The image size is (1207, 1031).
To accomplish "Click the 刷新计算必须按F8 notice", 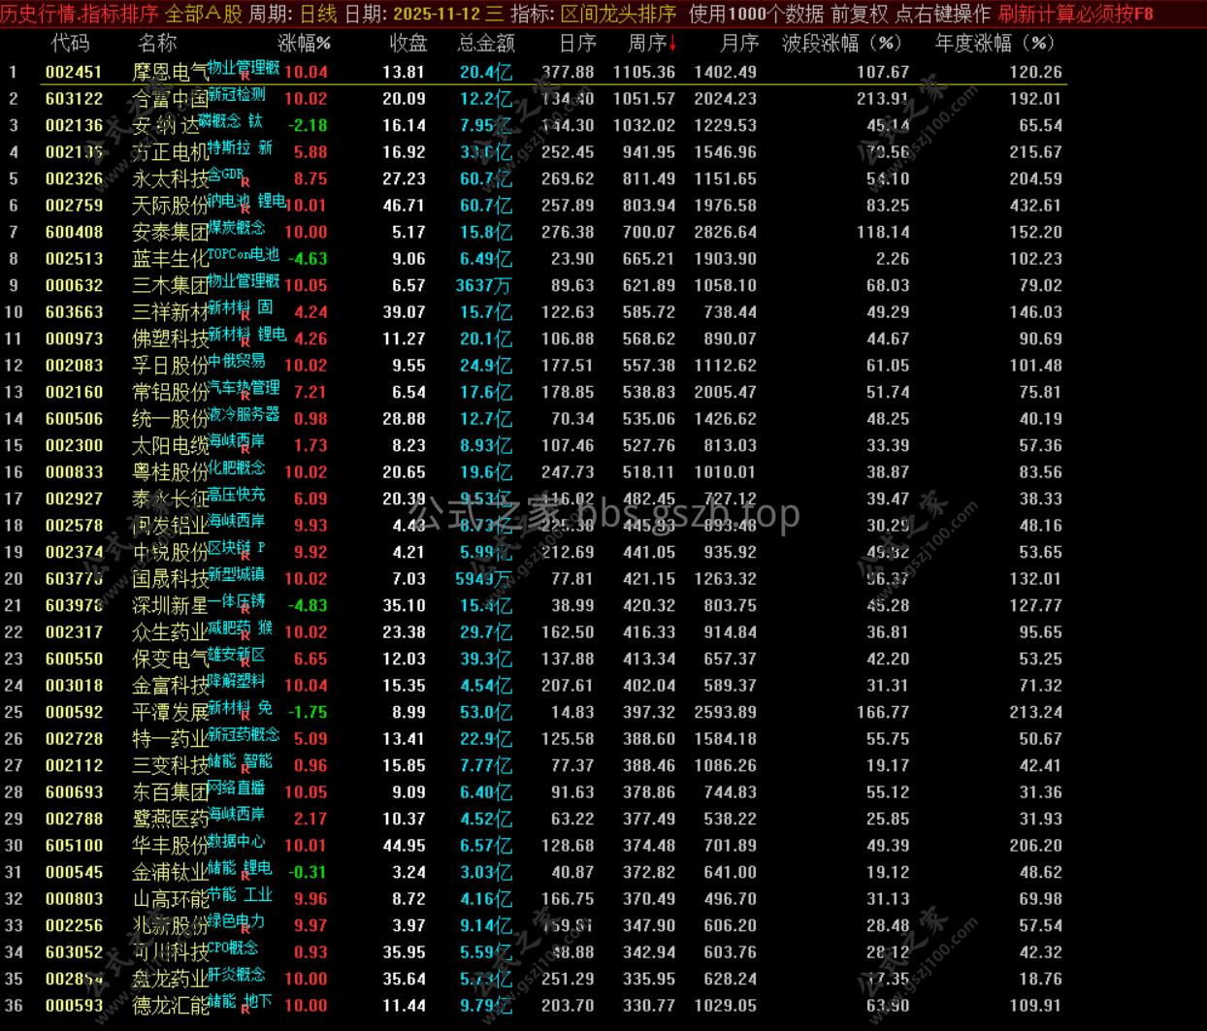I will pos(1076,14).
